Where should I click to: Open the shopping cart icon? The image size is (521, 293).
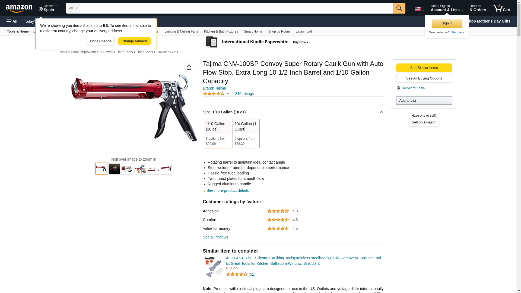(501, 8)
